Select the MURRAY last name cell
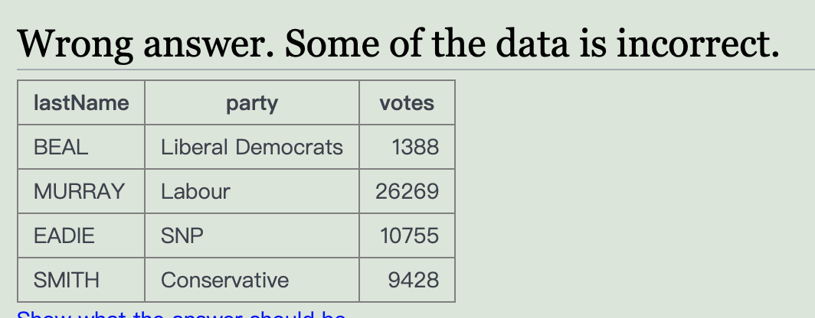This screenshot has height=318, width=815. click(x=79, y=191)
